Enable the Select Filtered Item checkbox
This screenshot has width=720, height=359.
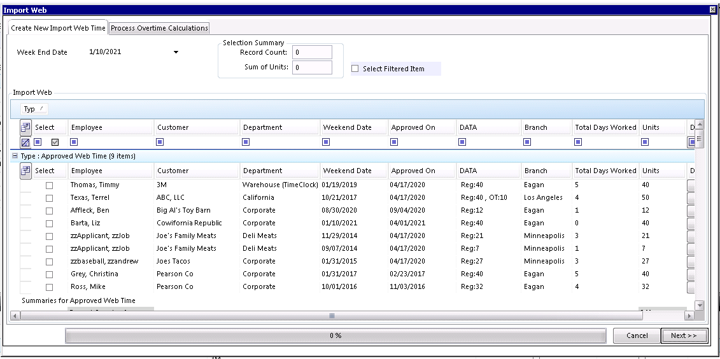coord(355,69)
